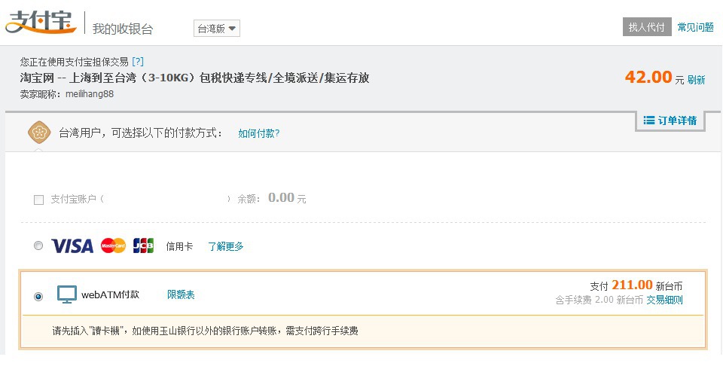Open the 台湾版 region dropdown
Screen dimensions: 723x366
pyautogui.click(x=216, y=29)
